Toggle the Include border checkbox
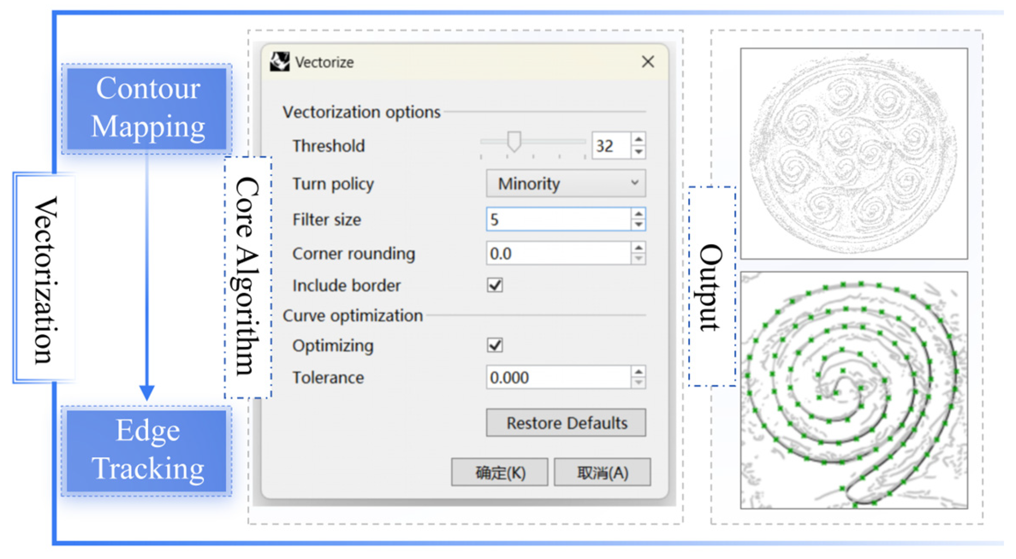Viewport: 1016px width, 559px height. [x=495, y=285]
